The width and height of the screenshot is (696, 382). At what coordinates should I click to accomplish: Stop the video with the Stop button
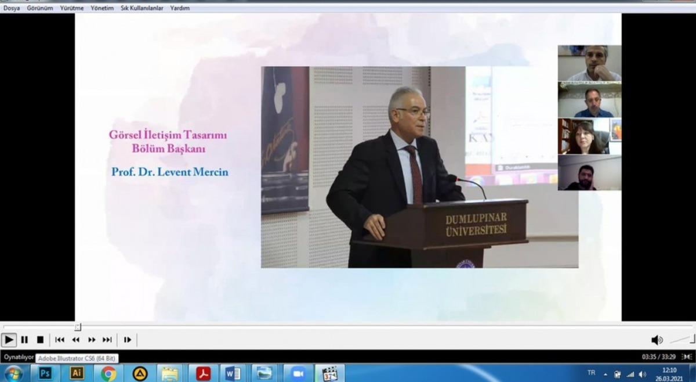click(x=40, y=340)
